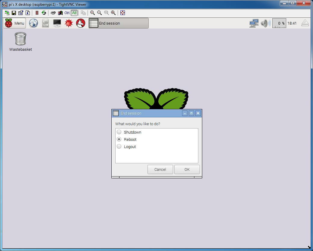Switch to full-screen mode icon
The height and width of the screenshot is (251, 313).
click(x=122, y=13)
